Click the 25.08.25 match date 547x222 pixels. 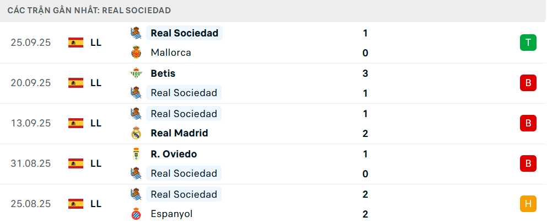click(x=30, y=204)
